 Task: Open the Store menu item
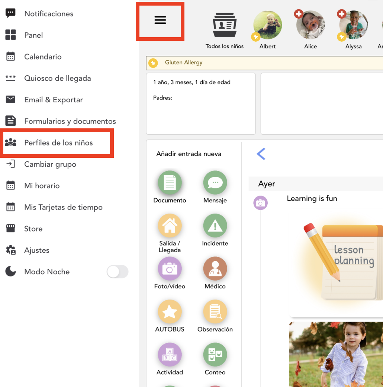33,228
